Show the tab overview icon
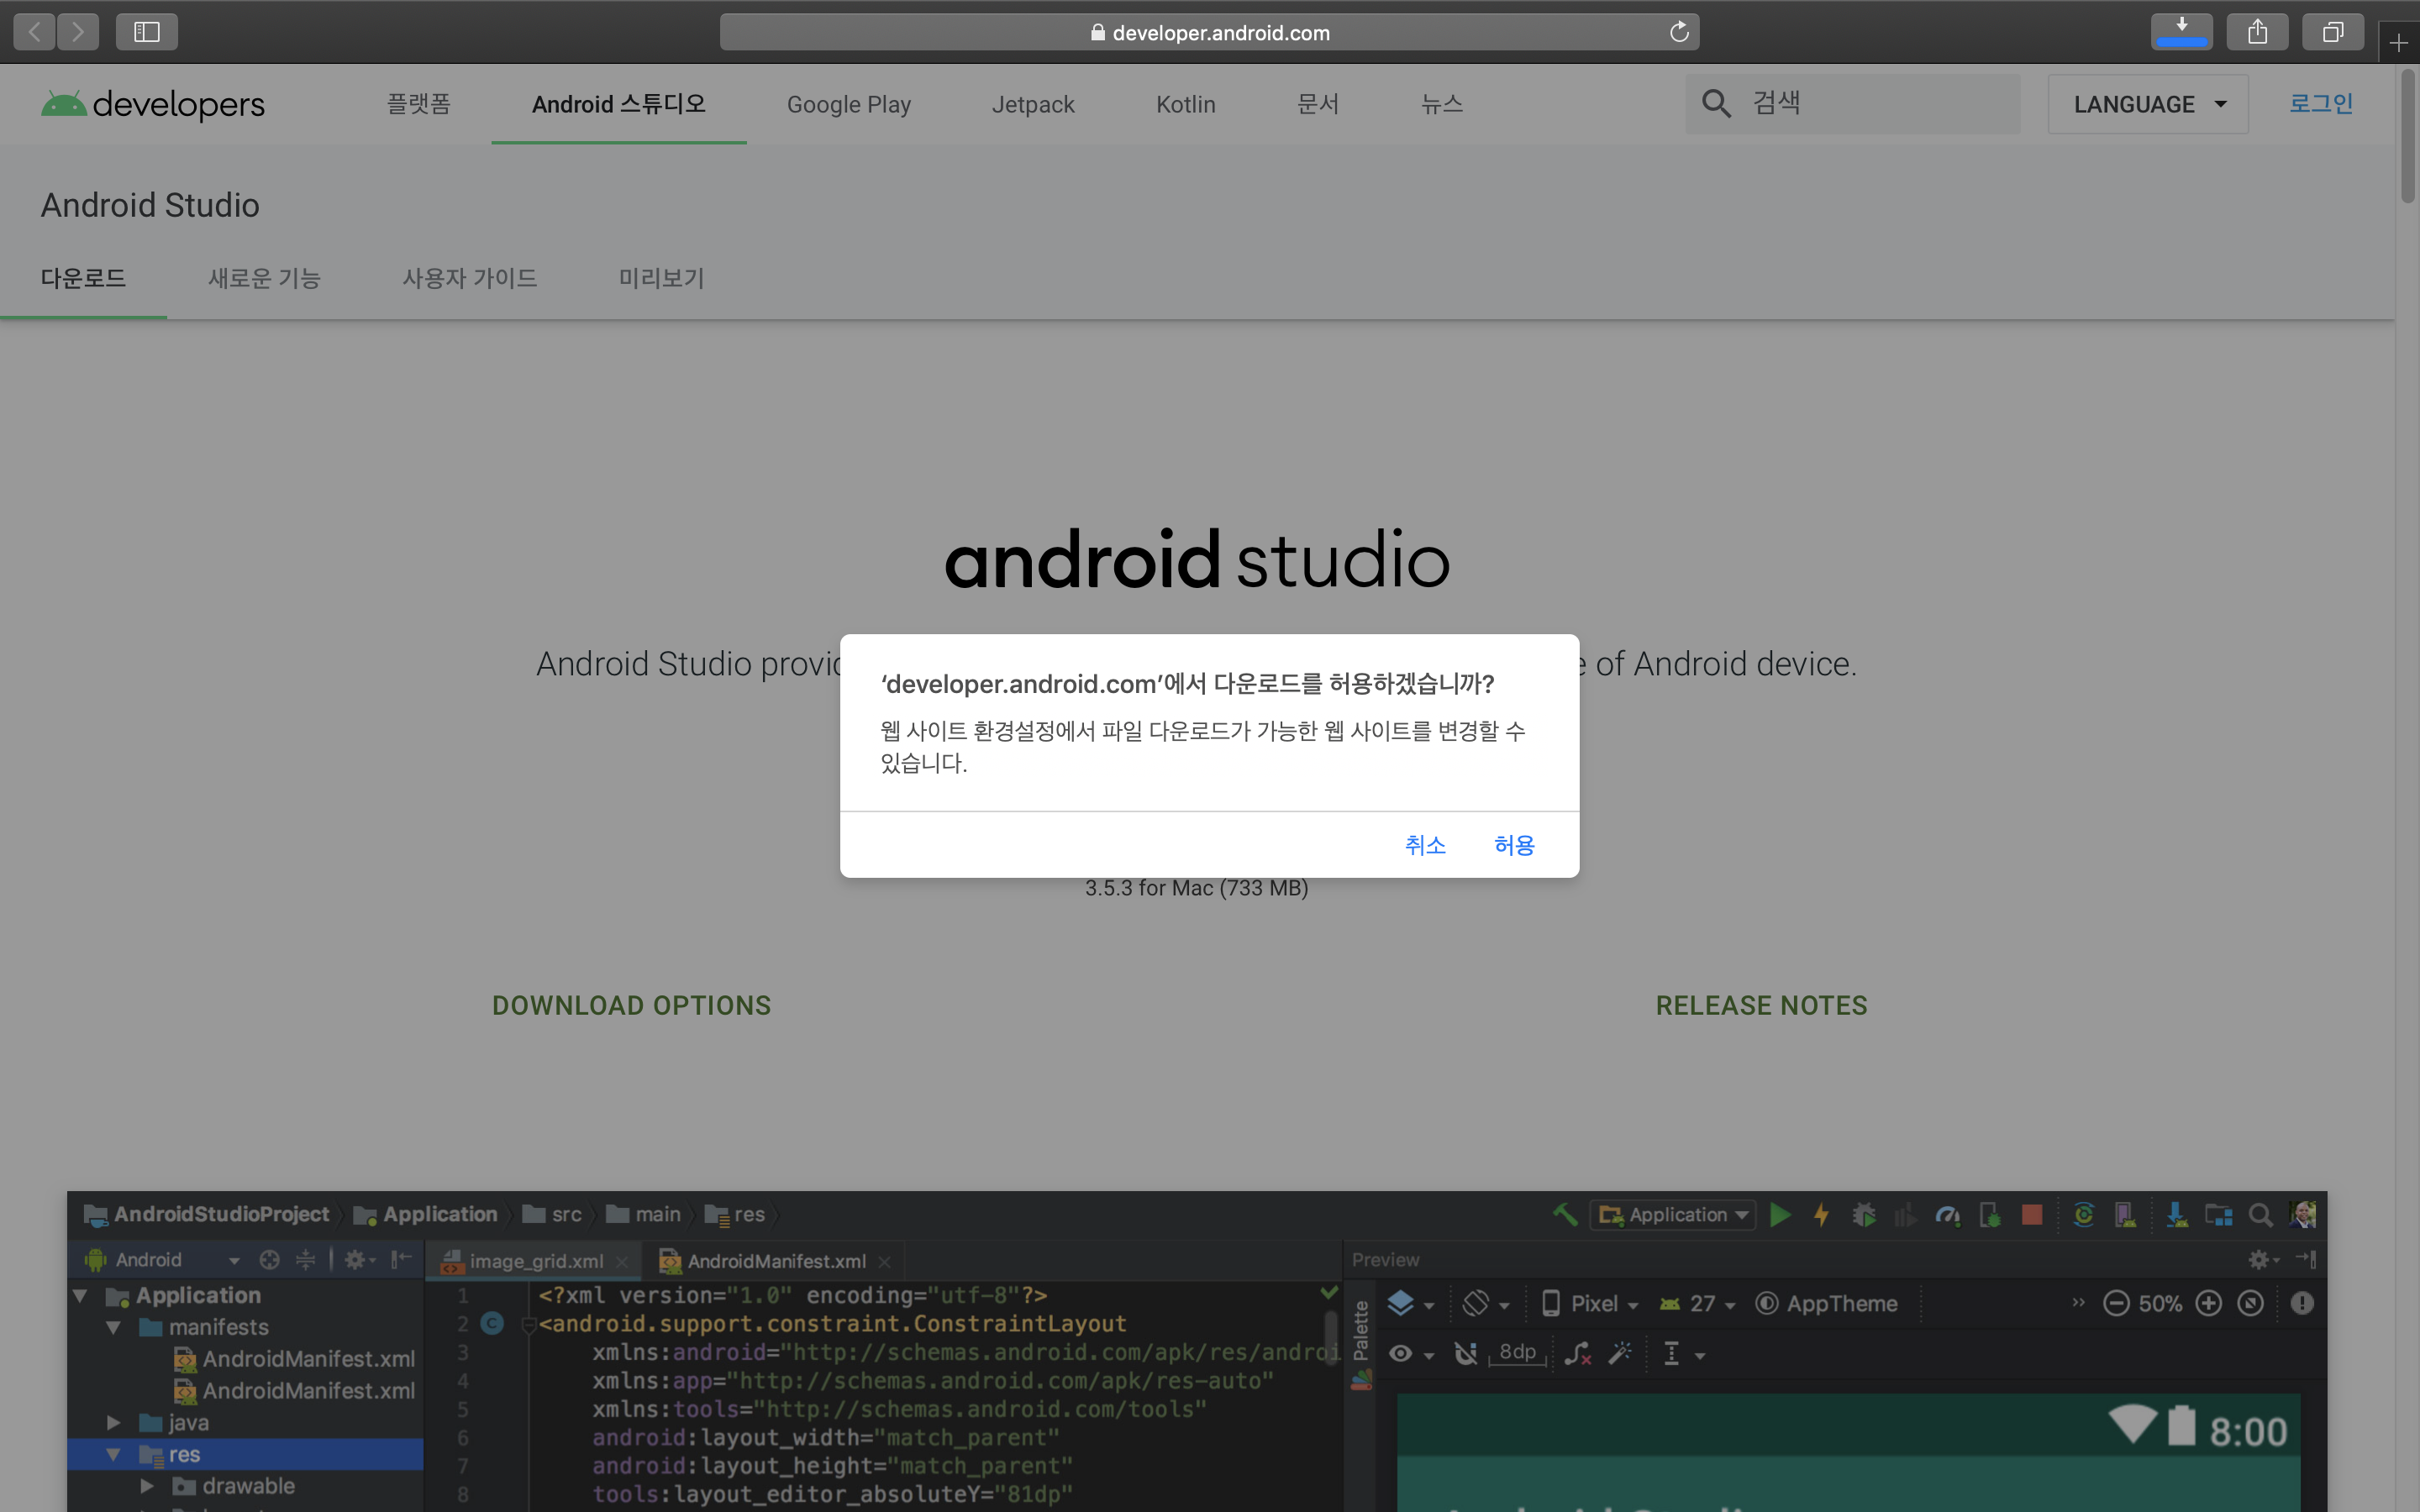This screenshot has width=2420, height=1512. pyautogui.click(x=2332, y=31)
